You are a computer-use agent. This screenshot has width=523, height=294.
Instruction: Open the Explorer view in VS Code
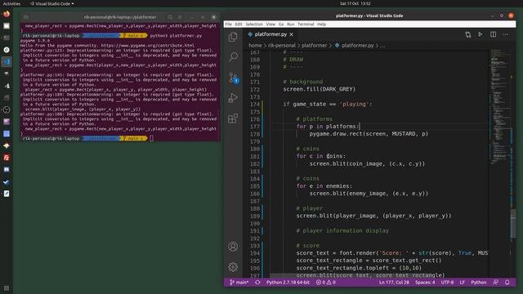point(233,37)
